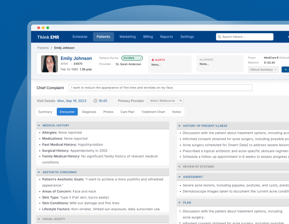The height and width of the screenshot is (224, 289).
Task: Click the clock icon beside 16:45
Action: (95, 101)
